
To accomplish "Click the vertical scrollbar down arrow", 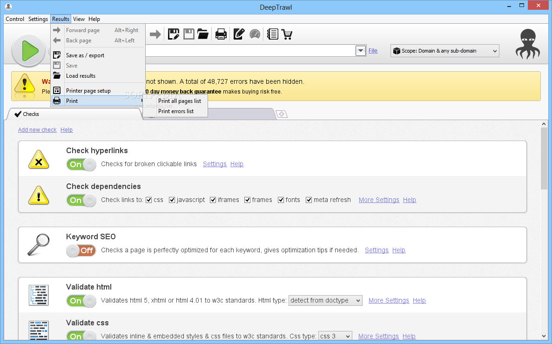I will pos(544,336).
